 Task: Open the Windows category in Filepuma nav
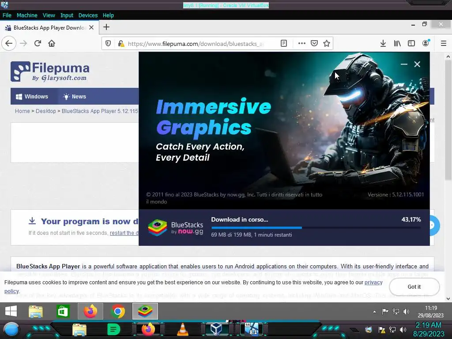point(32,97)
